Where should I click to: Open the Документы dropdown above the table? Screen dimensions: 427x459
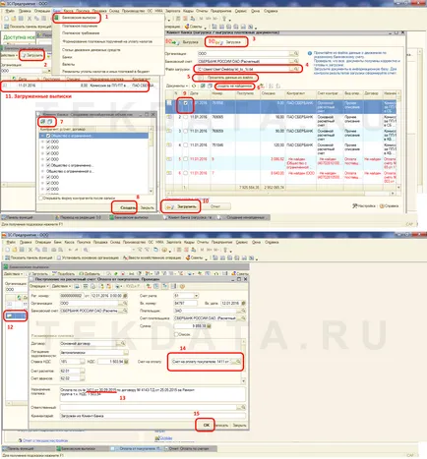coord(177,86)
